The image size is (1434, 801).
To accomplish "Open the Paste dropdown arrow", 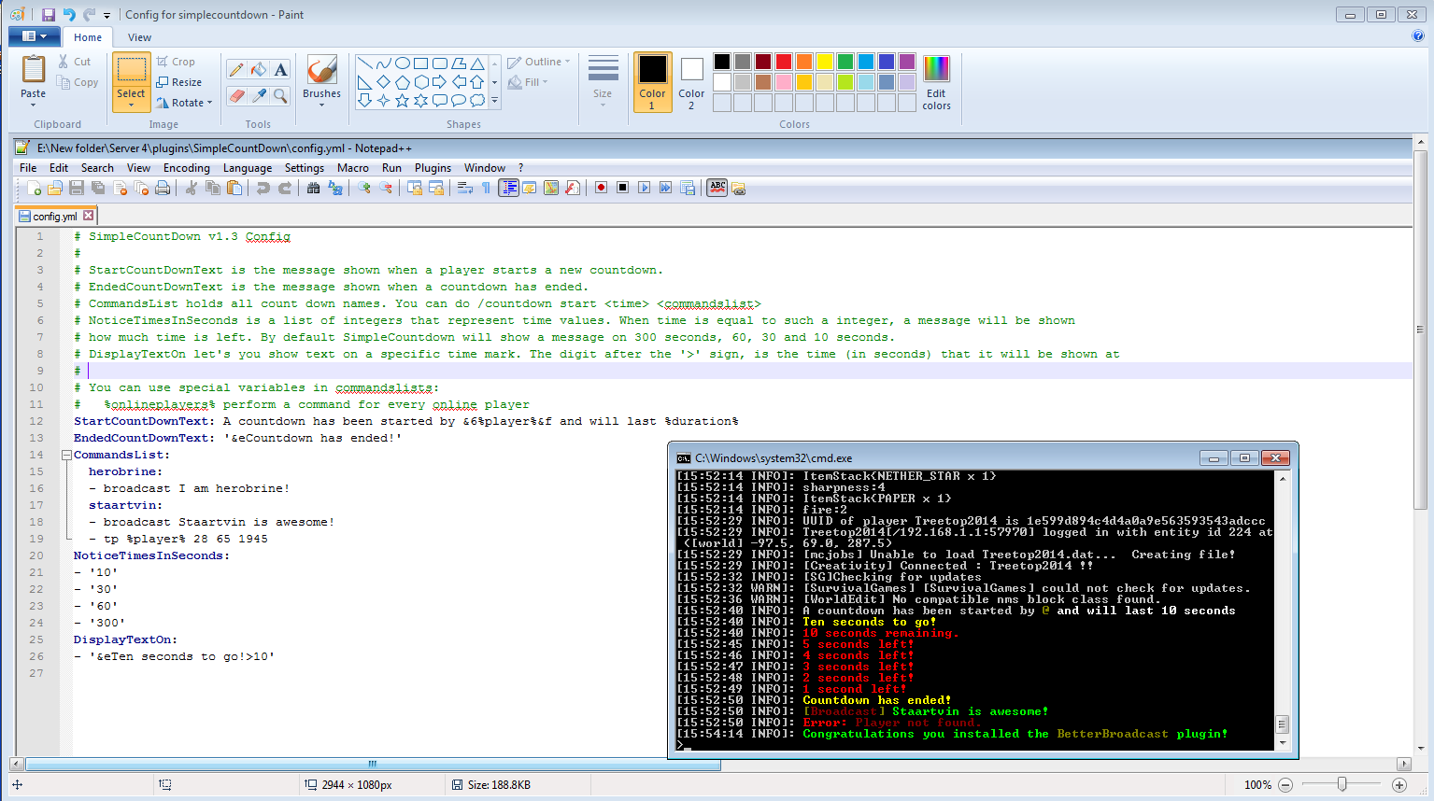I will pyautogui.click(x=34, y=104).
